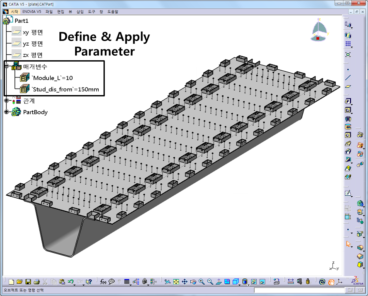Click the Zoom Out magnifier
The height and width of the screenshot is (296, 368).
point(210,282)
